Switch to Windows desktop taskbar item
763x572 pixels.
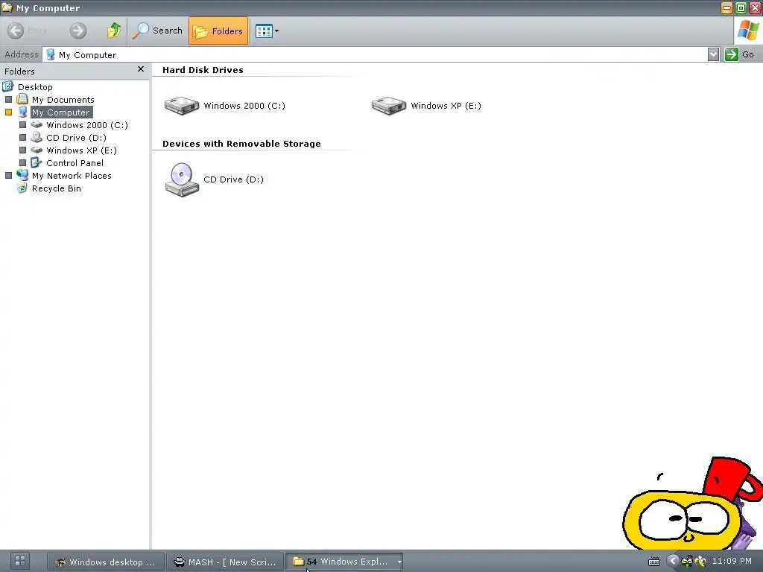106,562
